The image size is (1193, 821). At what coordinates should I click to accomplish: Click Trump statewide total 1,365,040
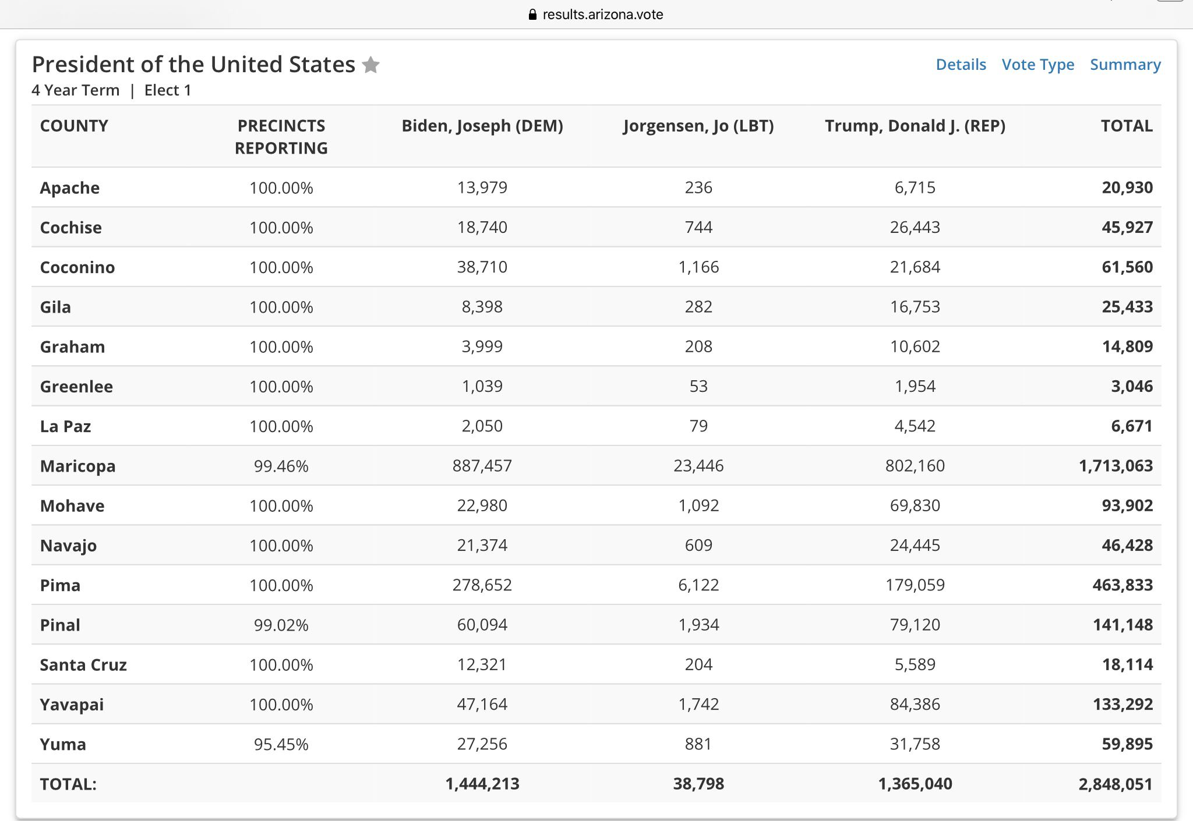(x=915, y=784)
